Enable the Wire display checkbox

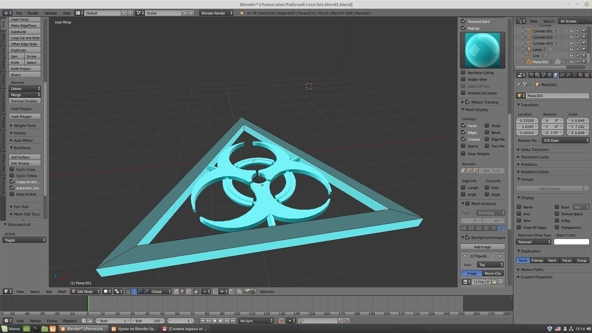pos(519,220)
